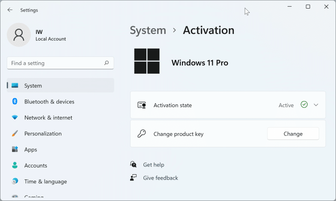This screenshot has width=336, height=201.
Task: Open Time & language settings
Action: tap(60, 181)
